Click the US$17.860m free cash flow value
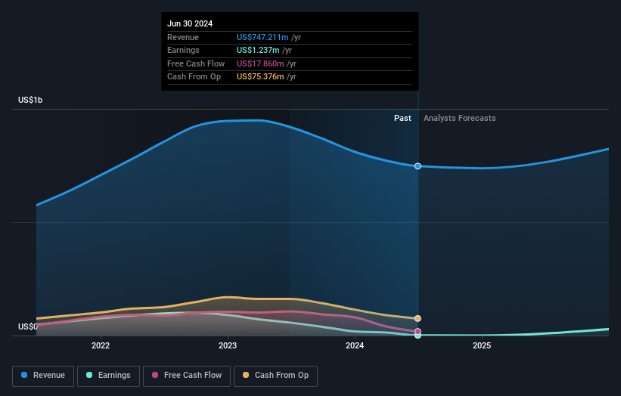621x396 pixels. tap(260, 63)
